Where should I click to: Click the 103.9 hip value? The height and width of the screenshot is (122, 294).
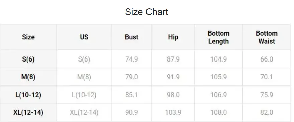click(x=173, y=112)
